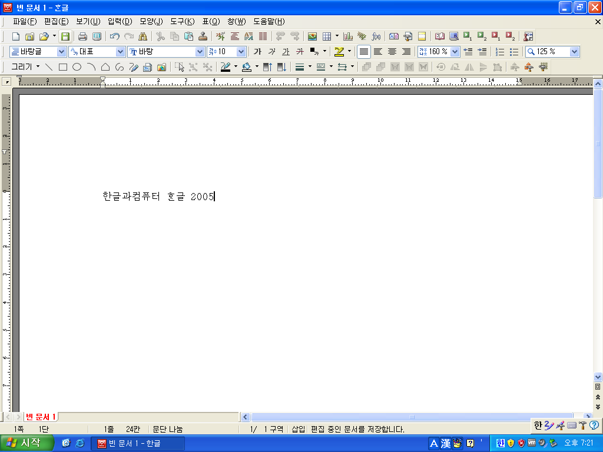The width and height of the screenshot is (603, 452).
Task: Open the formula editor fx icon
Action: [x=376, y=36]
